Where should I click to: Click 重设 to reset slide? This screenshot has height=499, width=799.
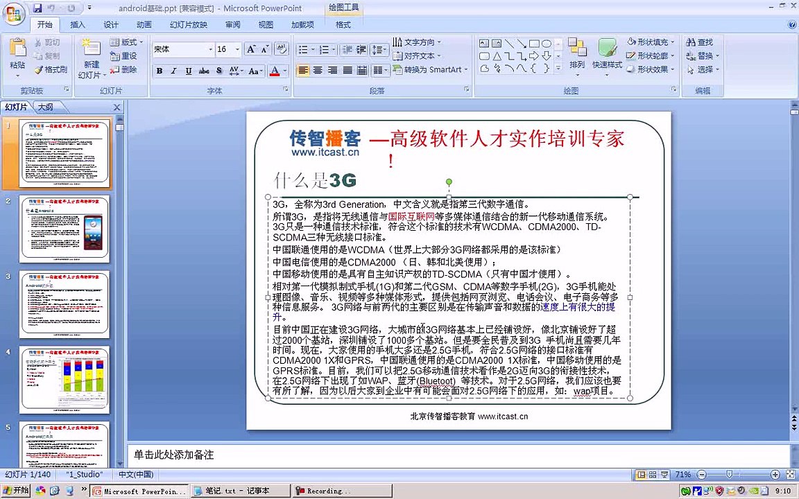124,55
